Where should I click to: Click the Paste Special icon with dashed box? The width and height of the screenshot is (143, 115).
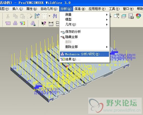pos(30,16)
